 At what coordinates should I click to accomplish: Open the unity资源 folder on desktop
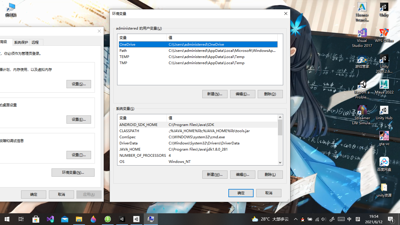point(384,190)
